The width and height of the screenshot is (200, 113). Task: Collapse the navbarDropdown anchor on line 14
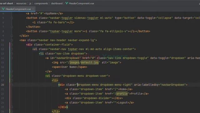coord(12,58)
